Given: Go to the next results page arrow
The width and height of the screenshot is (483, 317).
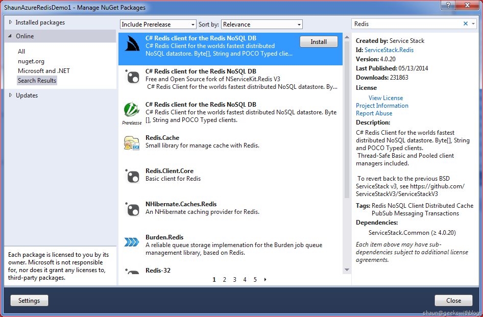Looking at the screenshot, I should [x=265, y=279].
